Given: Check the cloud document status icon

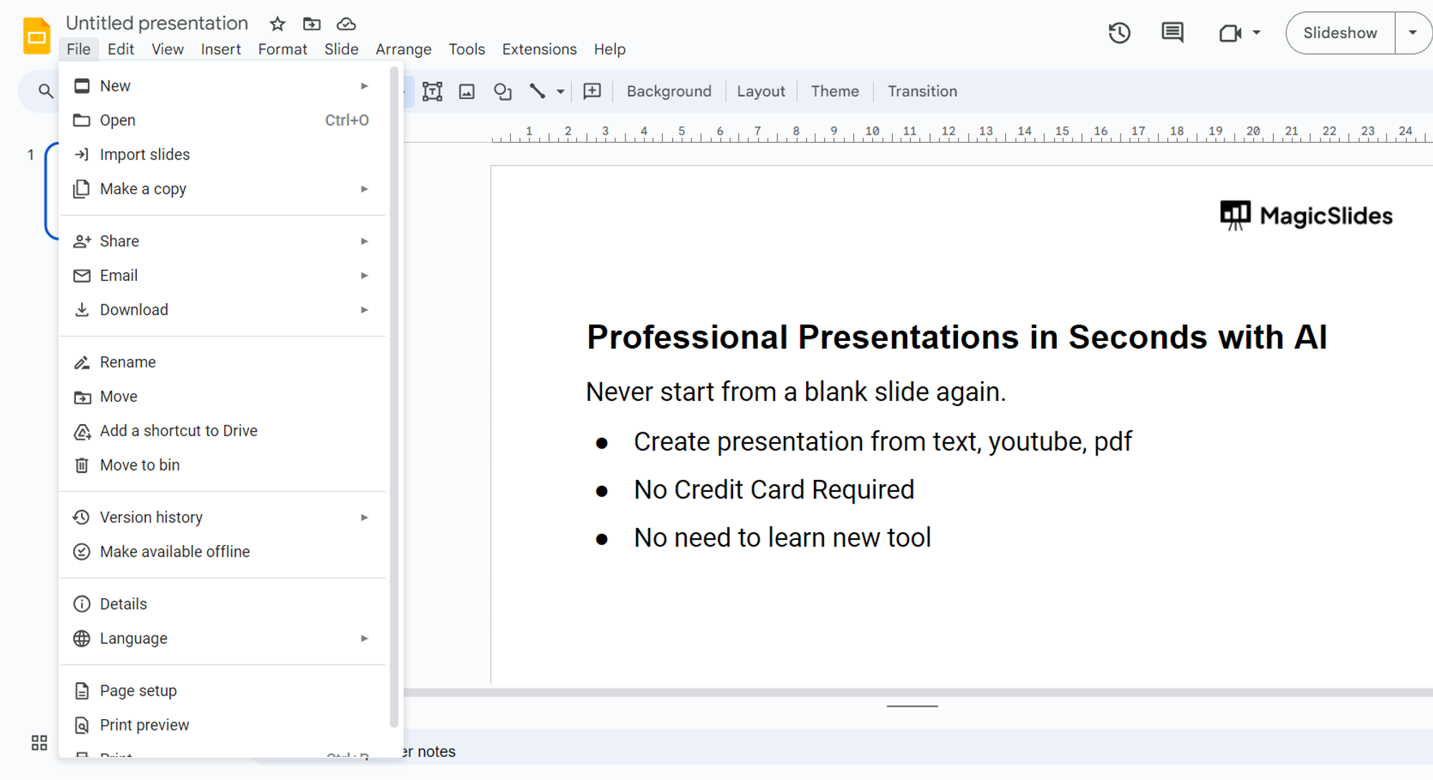Looking at the screenshot, I should click(346, 24).
